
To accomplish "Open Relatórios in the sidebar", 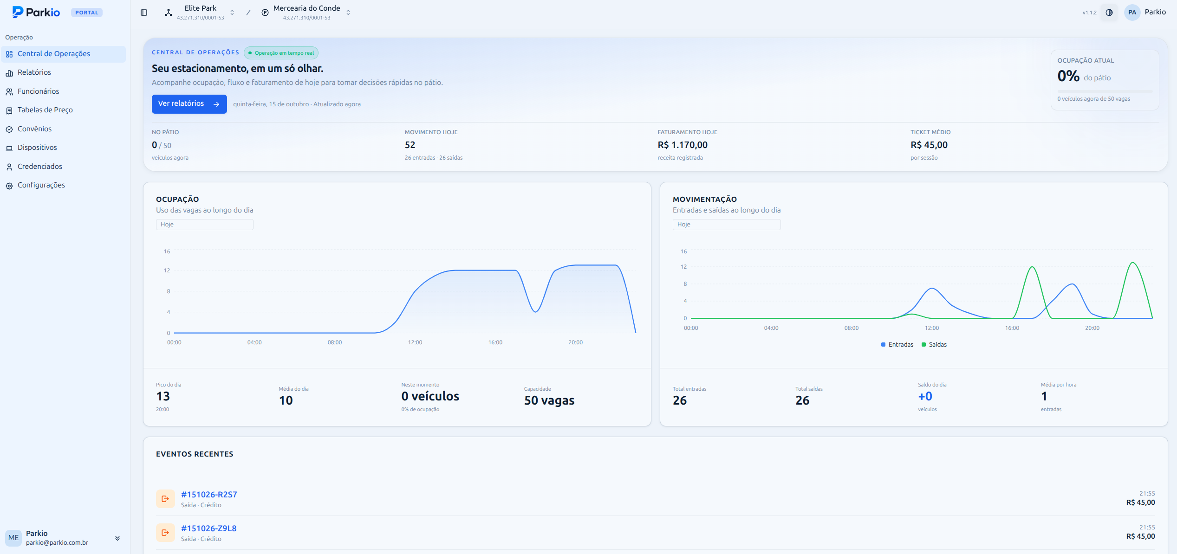I will pos(63,72).
